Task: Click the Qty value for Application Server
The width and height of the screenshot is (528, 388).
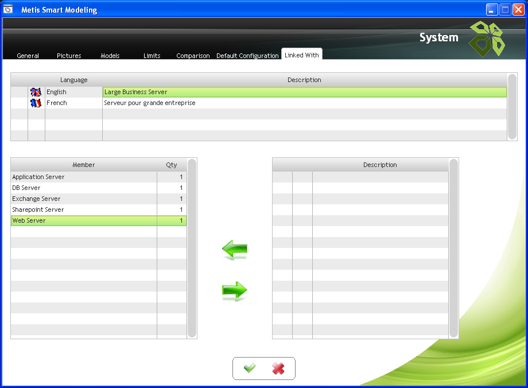Action: [x=172, y=177]
